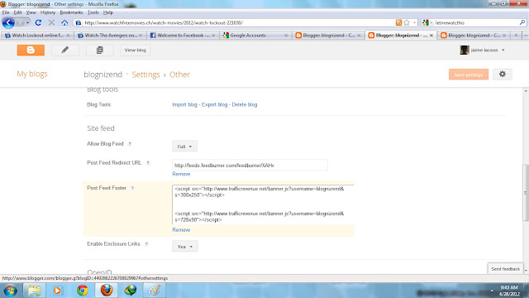Open the Help menu
This screenshot has width=529, height=298.
[108, 12]
